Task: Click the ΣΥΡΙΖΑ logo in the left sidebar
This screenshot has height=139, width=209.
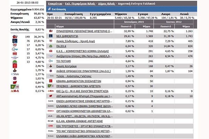Action: pos(15,36)
